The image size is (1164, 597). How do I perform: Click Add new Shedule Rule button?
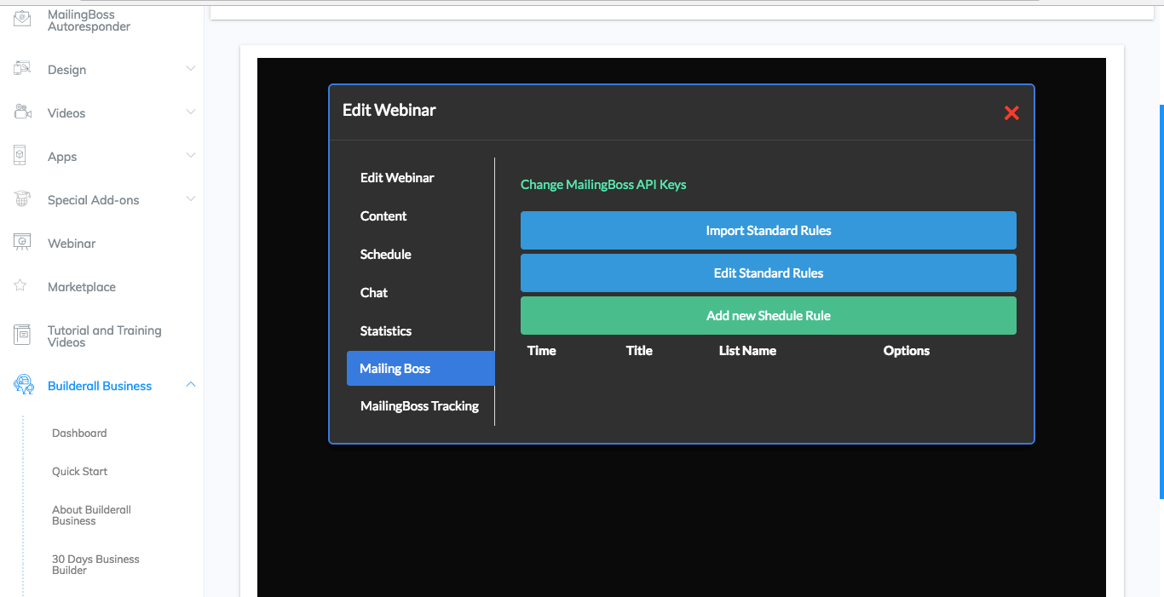pyautogui.click(x=769, y=315)
